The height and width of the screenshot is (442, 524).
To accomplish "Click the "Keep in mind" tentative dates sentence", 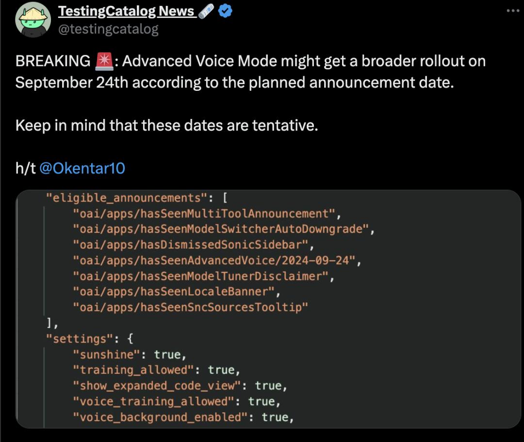I will pyautogui.click(x=167, y=125).
